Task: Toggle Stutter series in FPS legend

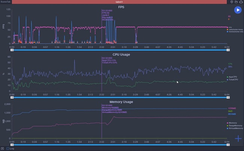Action: click(x=233, y=32)
